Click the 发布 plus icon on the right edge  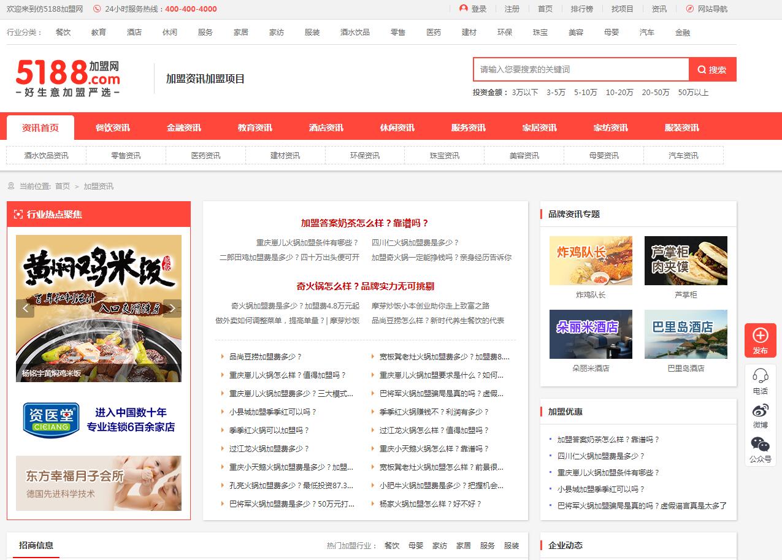coord(760,336)
